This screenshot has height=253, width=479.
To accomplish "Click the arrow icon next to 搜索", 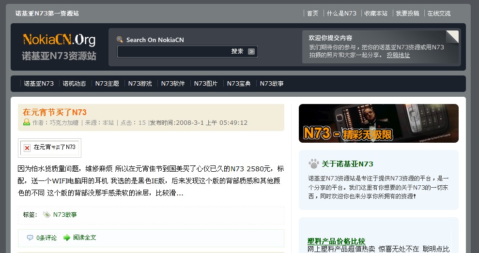I will click(x=251, y=51).
